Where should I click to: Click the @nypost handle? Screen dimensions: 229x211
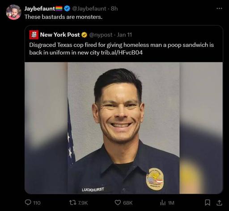pos(101,35)
